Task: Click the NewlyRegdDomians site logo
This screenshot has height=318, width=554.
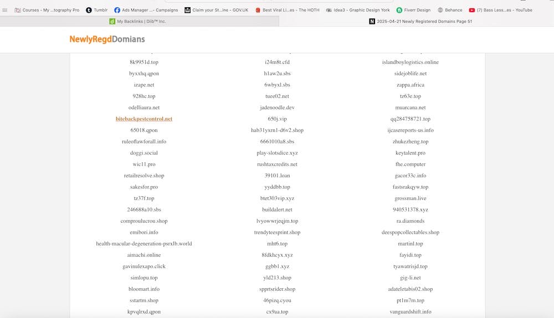Action: [107, 39]
